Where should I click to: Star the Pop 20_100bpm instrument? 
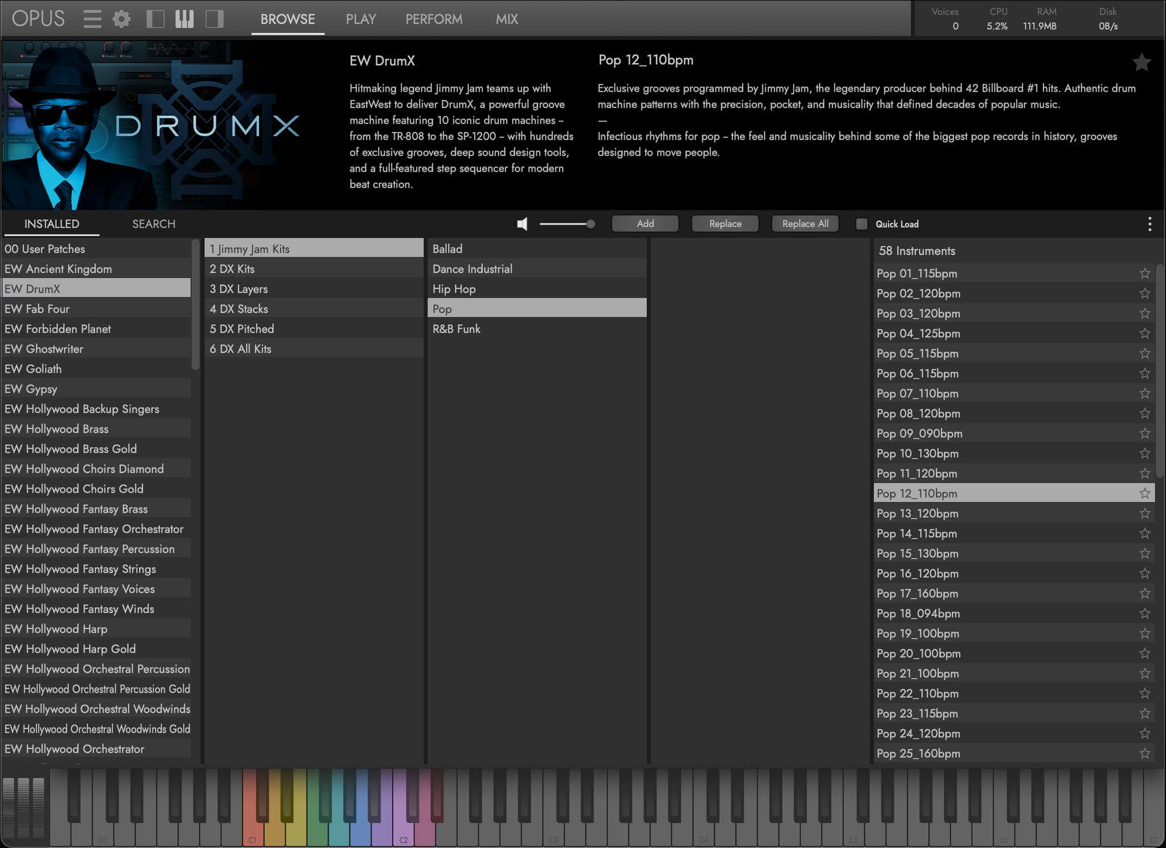pos(1145,653)
